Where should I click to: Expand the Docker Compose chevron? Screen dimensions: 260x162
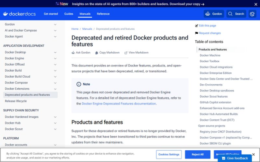(x=55, y=83)
